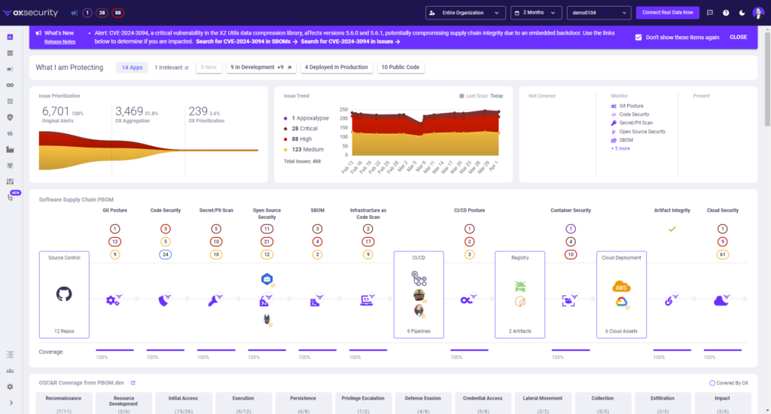The height and width of the screenshot is (414, 771).
Task: Open the demo0104 dropdown
Action: 599,13
